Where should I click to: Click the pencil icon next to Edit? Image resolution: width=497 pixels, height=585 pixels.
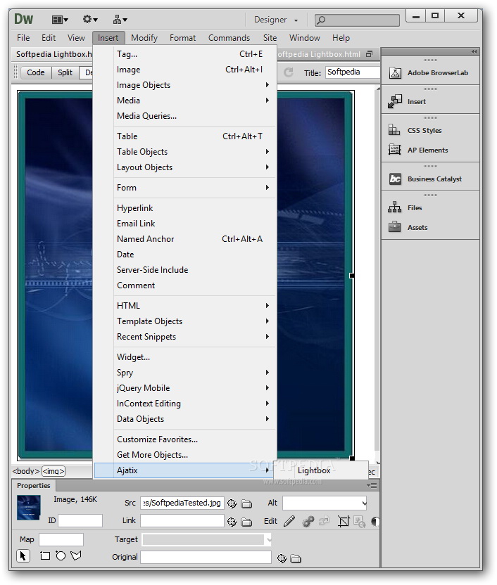coord(289,522)
